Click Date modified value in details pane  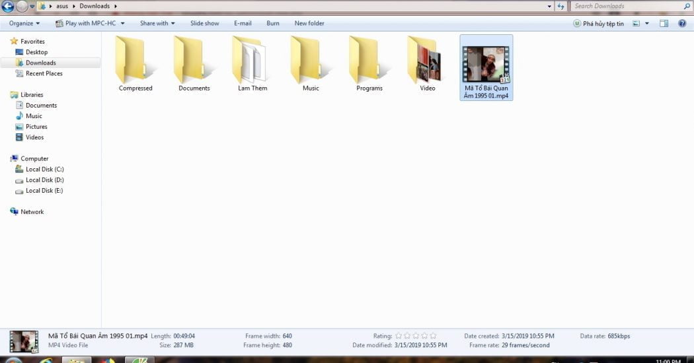point(420,345)
